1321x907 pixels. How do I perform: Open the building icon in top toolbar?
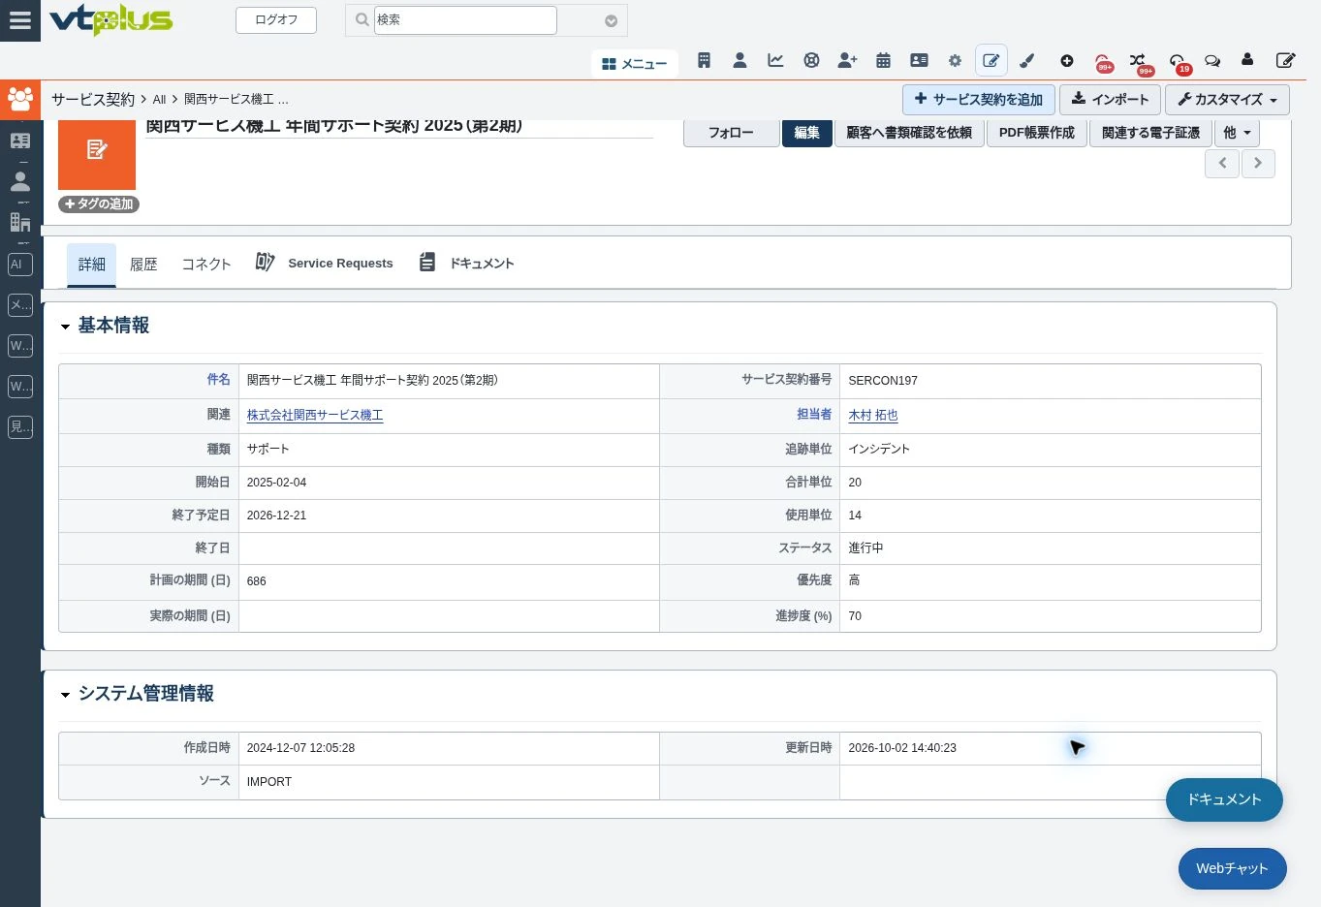705,61
